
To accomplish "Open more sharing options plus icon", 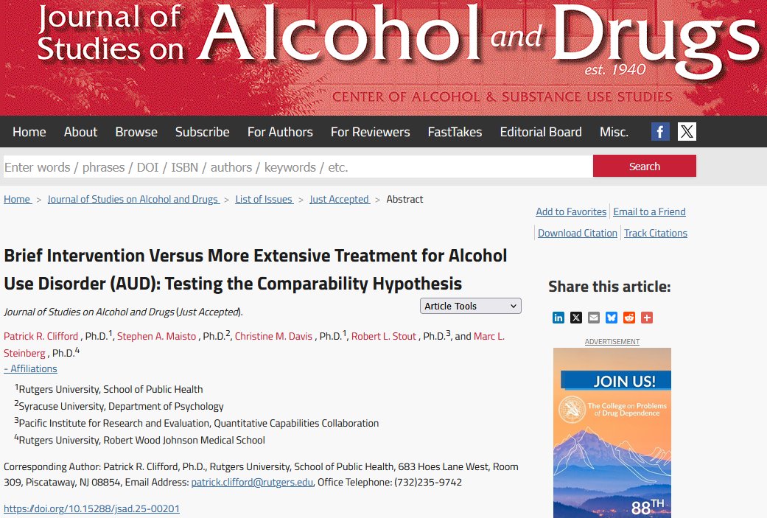I will pyautogui.click(x=647, y=318).
